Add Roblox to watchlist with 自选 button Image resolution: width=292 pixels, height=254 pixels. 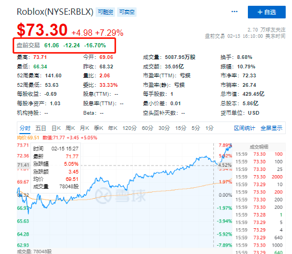(x=266, y=12)
